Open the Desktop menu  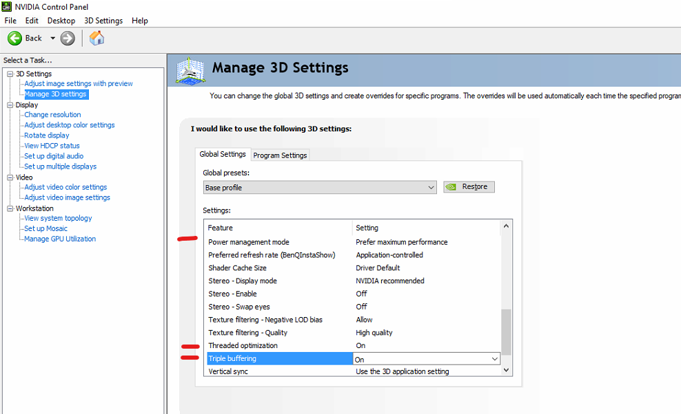61,21
